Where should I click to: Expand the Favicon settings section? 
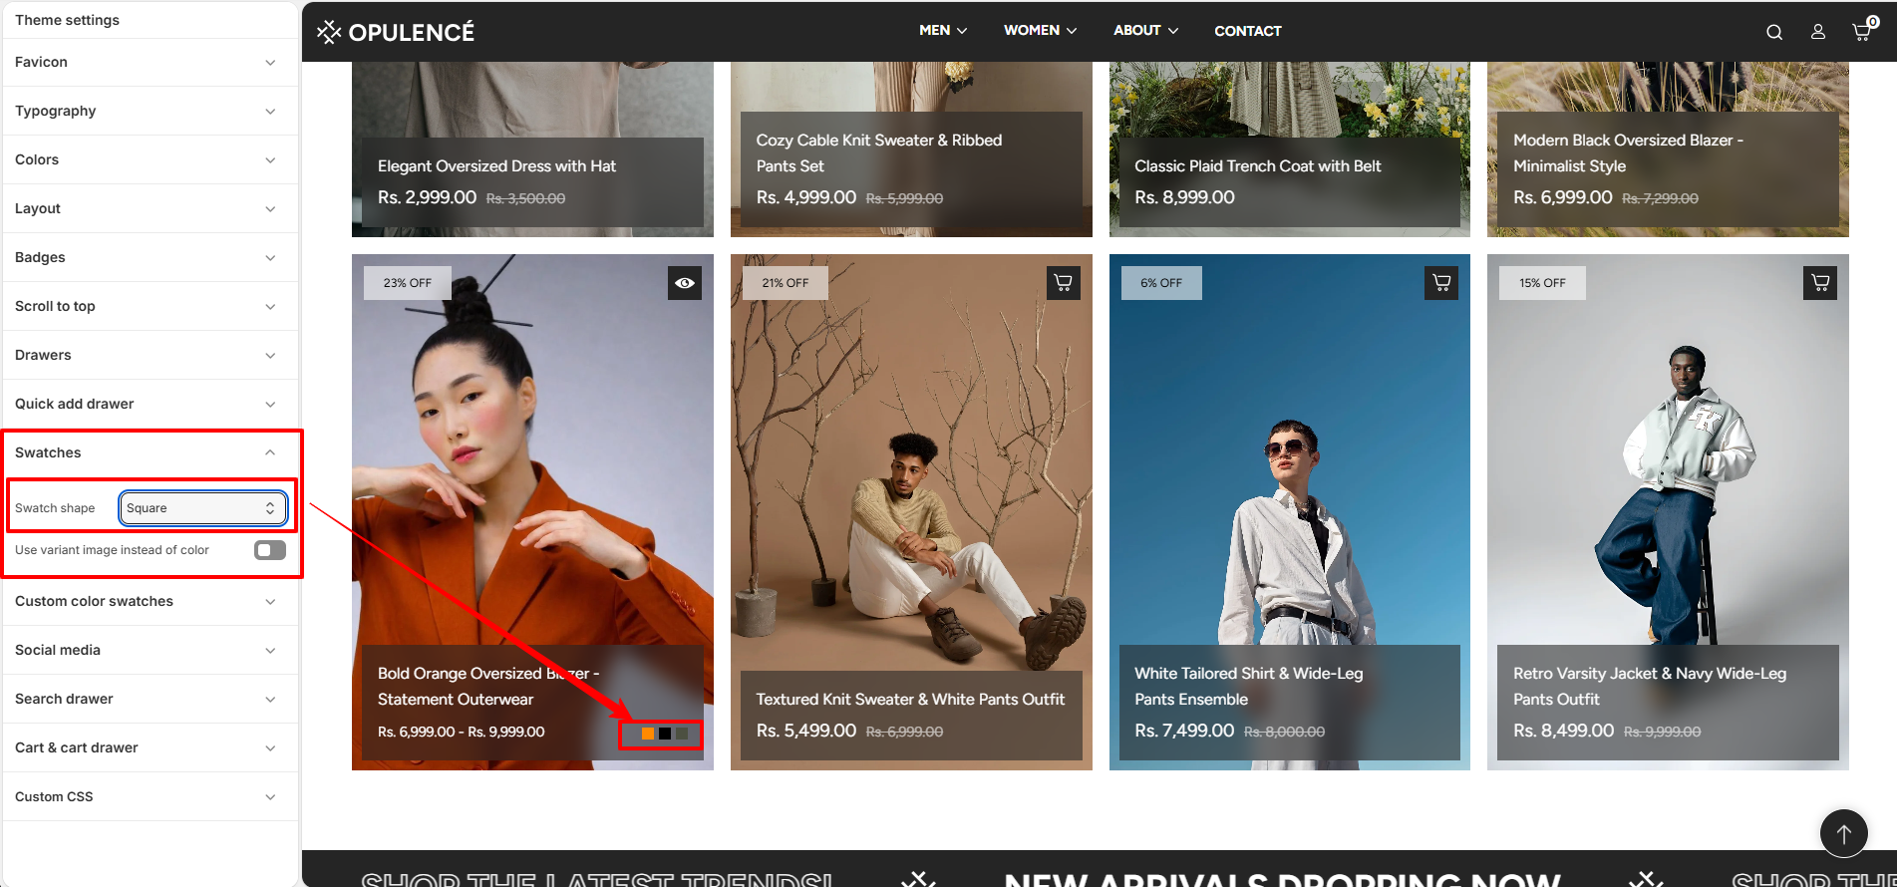point(150,62)
